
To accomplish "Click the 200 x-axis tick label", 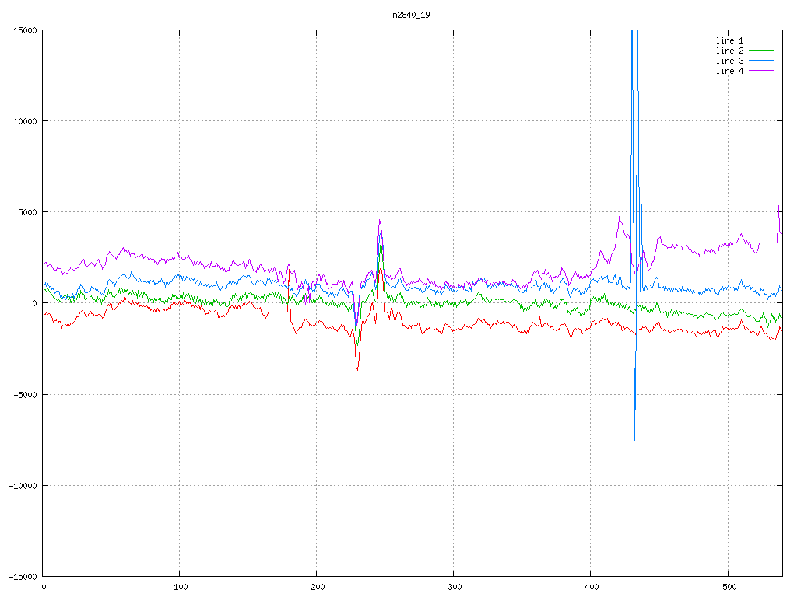I will [317, 587].
